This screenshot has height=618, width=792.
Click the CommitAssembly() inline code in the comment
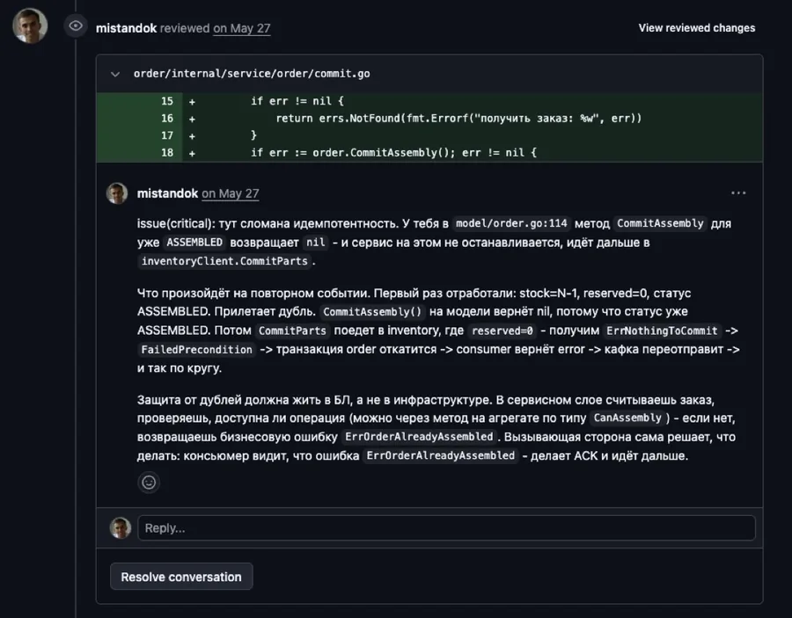[x=372, y=312]
